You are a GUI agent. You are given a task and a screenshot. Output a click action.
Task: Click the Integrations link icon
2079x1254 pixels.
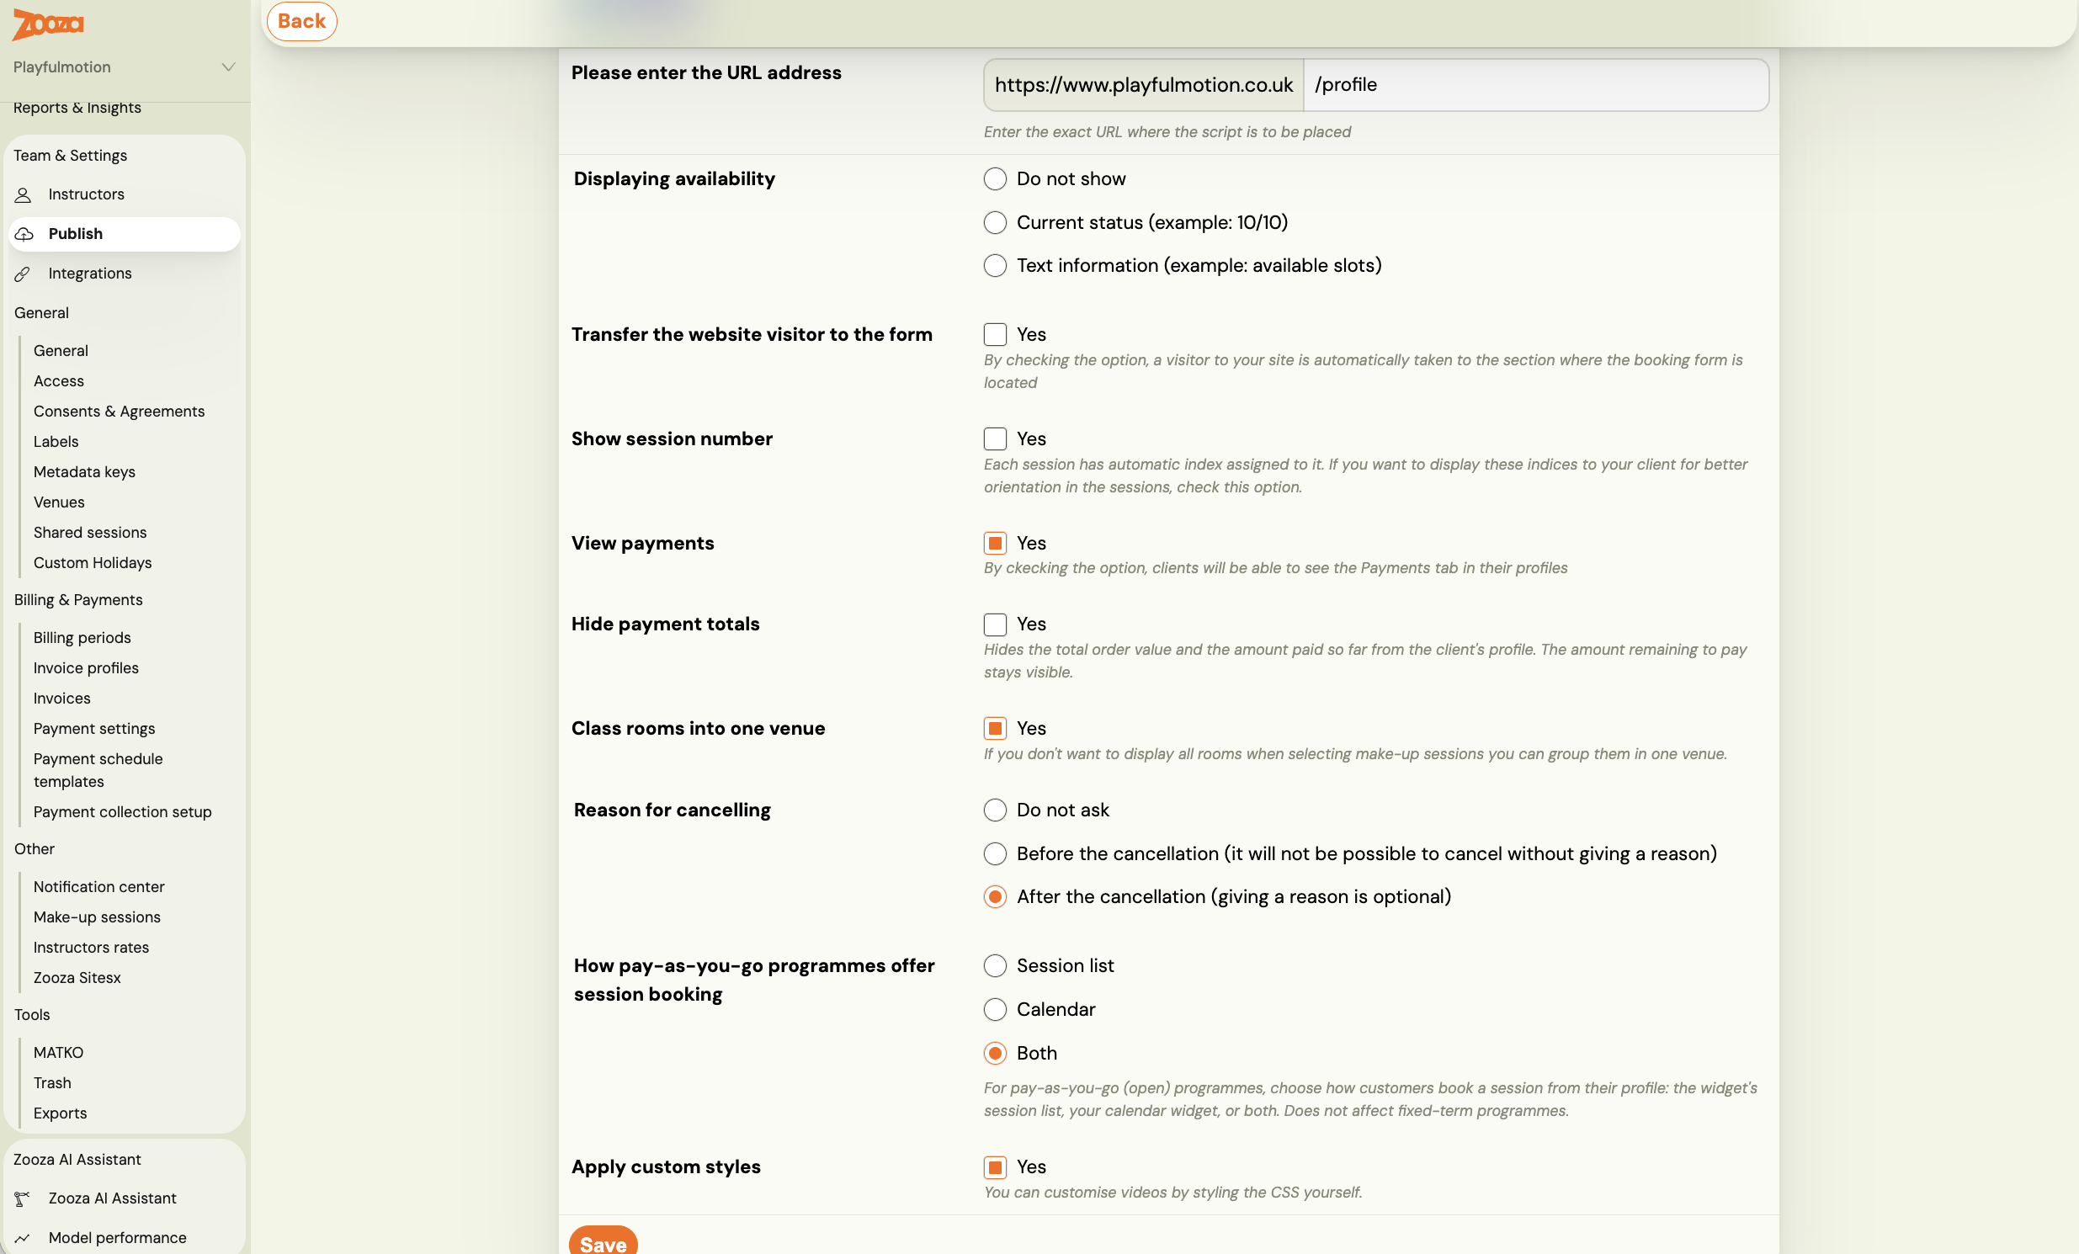pos(23,274)
